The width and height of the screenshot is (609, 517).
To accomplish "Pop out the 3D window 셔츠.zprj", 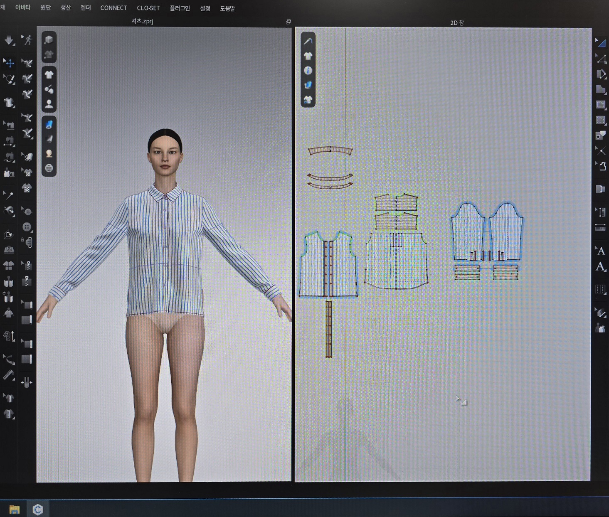I will (x=288, y=22).
